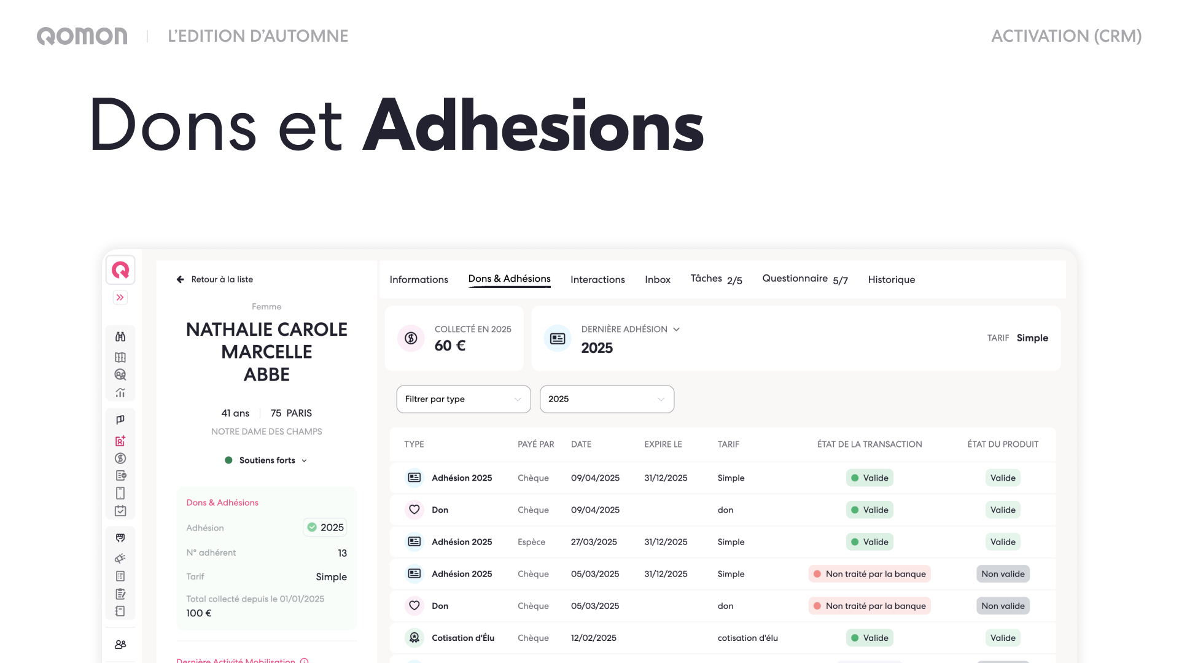Image resolution: width=1179 pixels, height=663 pixels.
Task: Open the megaphone icon in sidebar
Action: click(x=120, y=558)
